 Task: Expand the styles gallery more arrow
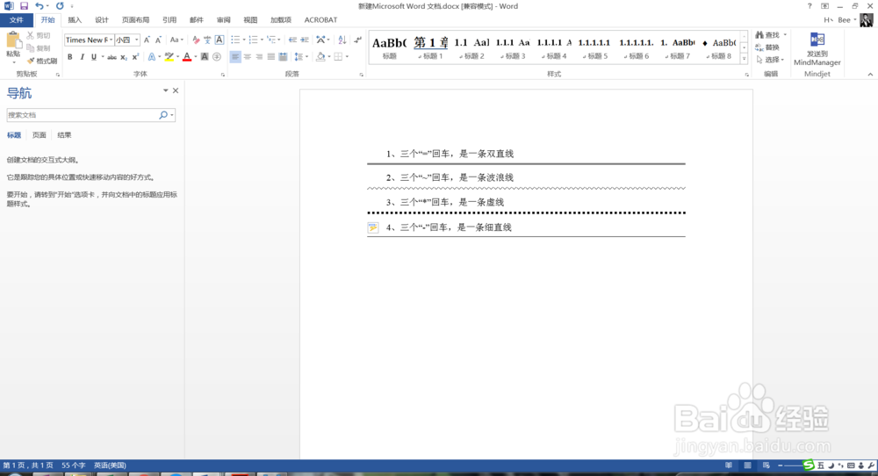coord(744,58)
